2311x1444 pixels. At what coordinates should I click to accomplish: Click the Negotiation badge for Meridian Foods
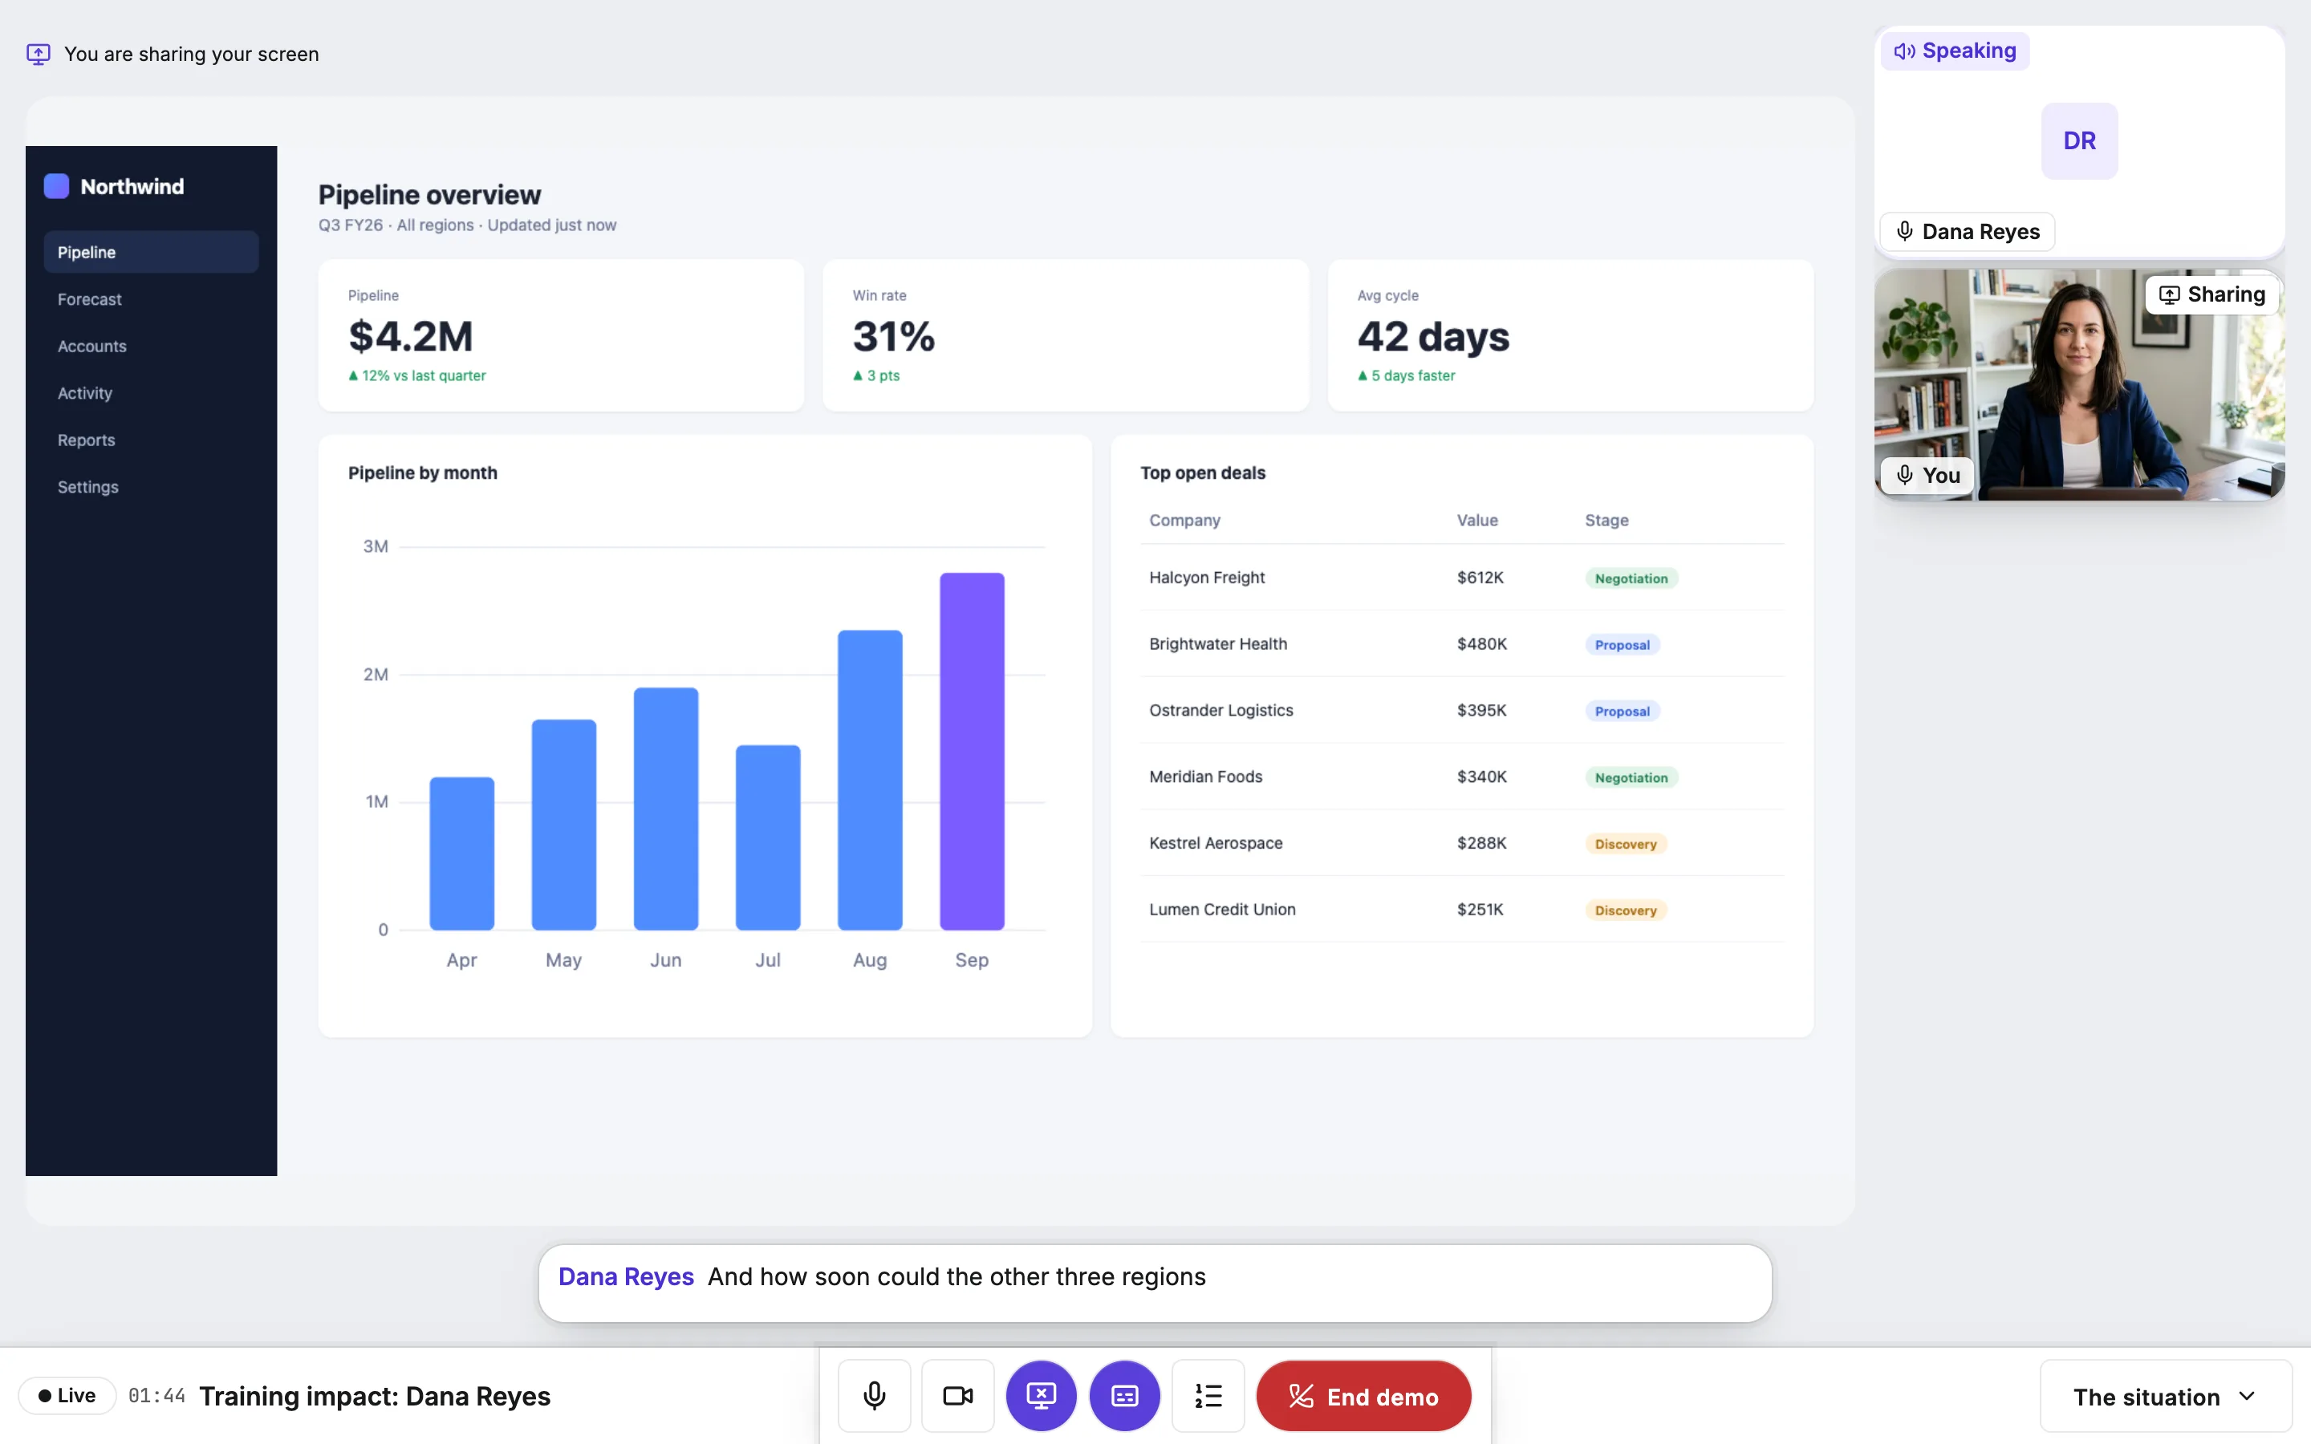click(1631, 777)
